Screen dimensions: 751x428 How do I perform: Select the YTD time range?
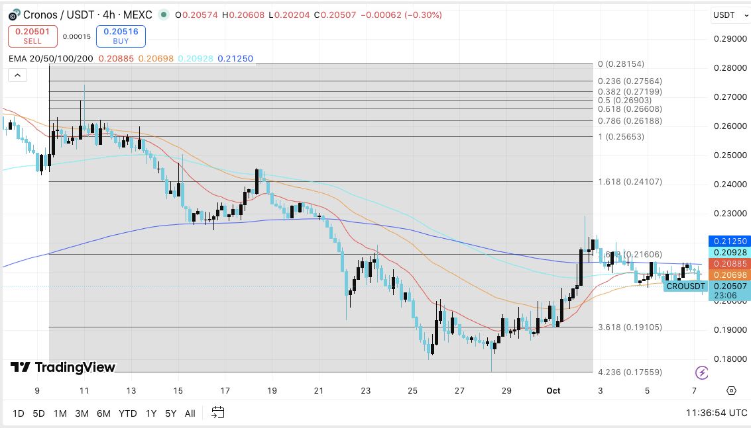click(128, 413)
